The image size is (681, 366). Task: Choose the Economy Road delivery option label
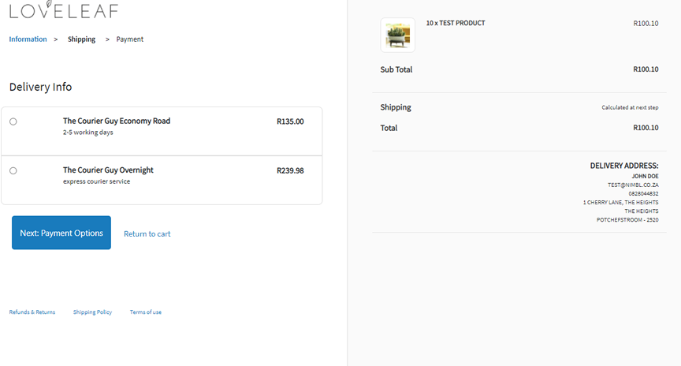coord(117,121)
